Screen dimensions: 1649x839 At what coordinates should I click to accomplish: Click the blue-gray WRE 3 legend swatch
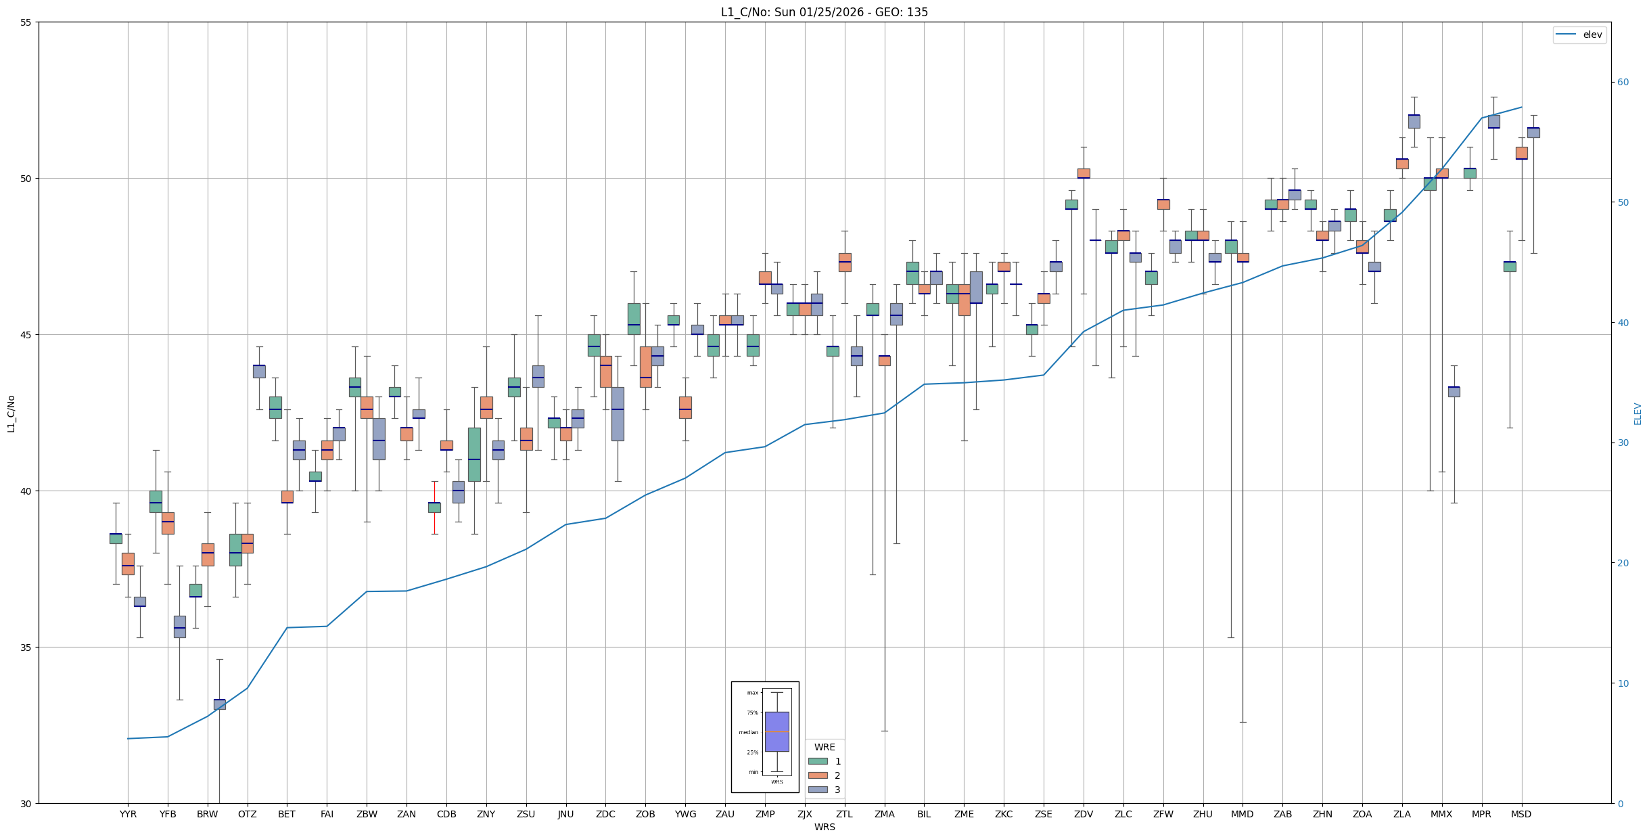pos(818,790)
